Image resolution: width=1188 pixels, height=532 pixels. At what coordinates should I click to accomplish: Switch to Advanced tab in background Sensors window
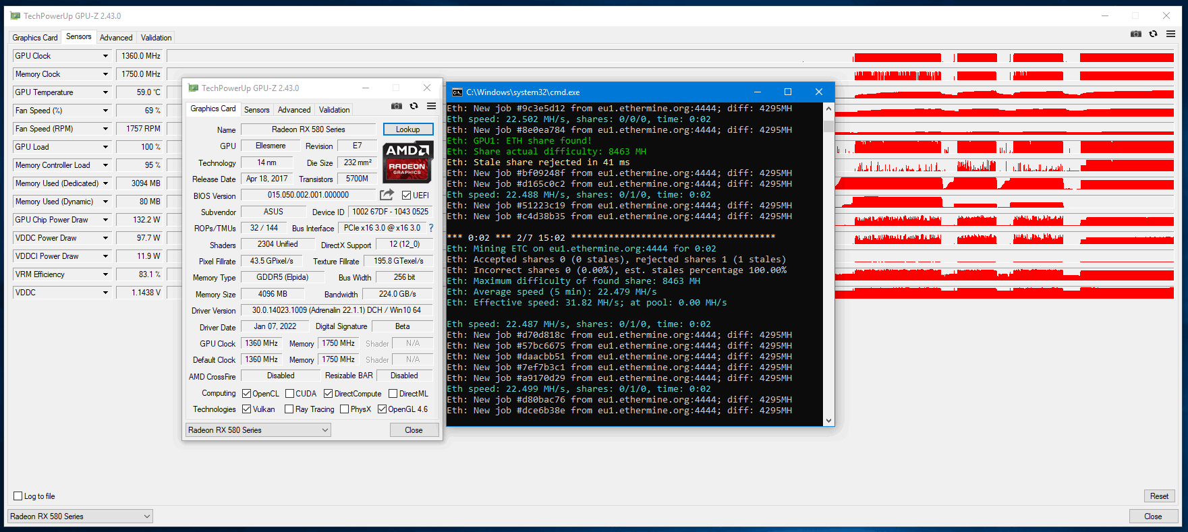pyautogui.click(x=116, y=38)
